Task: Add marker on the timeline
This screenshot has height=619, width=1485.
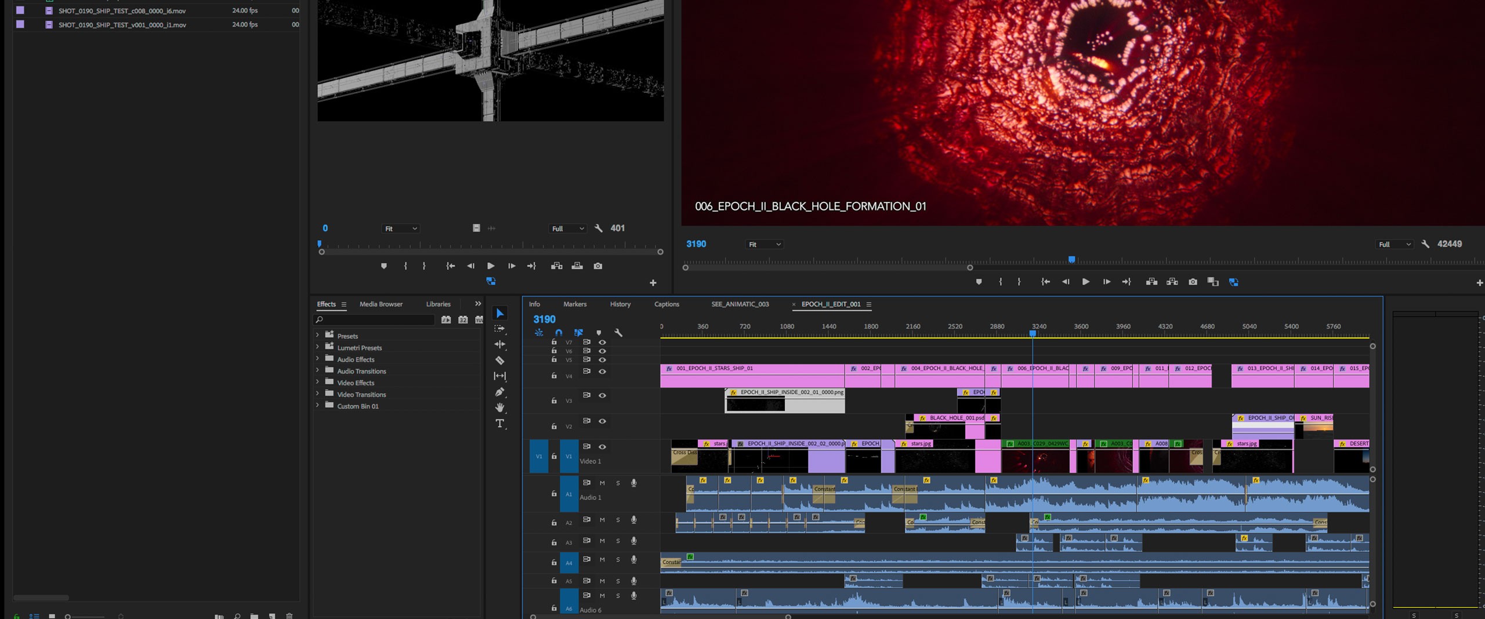Action: click(x=599, y=333)
